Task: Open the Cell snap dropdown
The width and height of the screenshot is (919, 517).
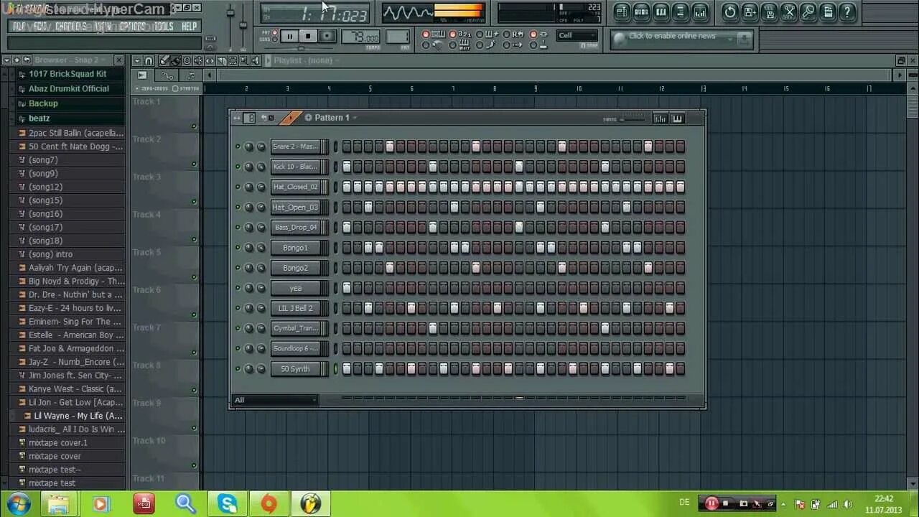Action: 577,35
